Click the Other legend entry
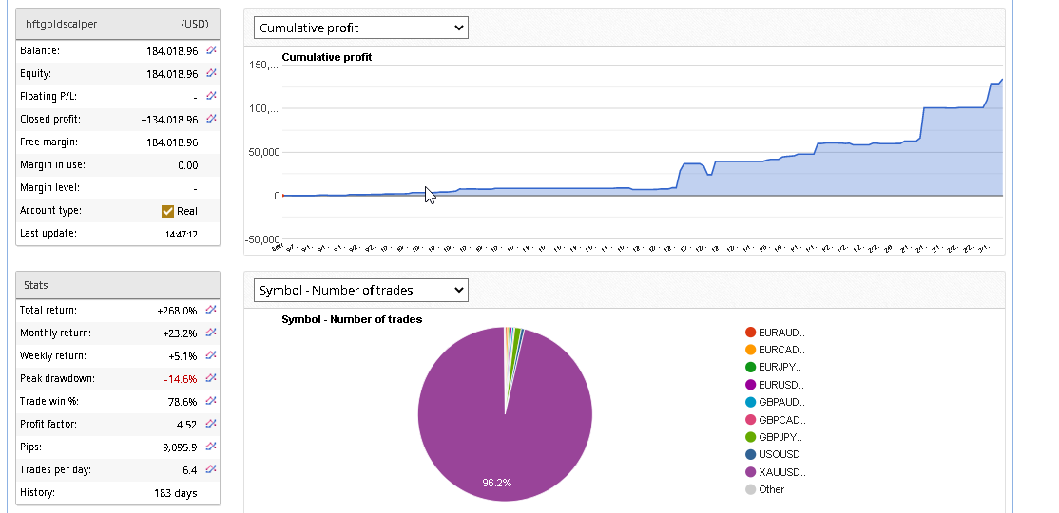This screenshot has width=1059, height=513. [x=771, y=489]
